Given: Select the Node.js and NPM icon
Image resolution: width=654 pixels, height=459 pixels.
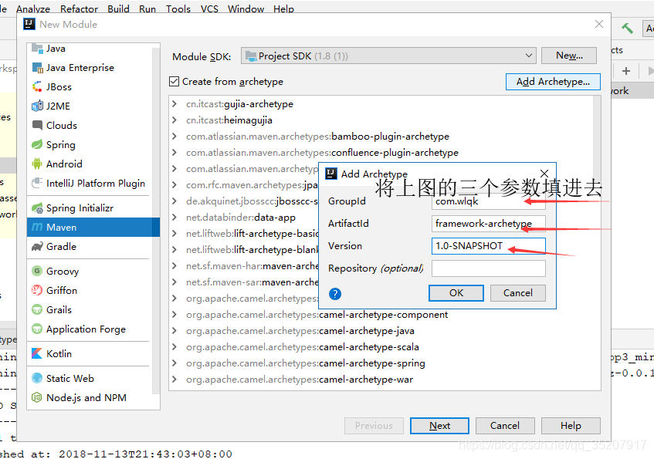Looking at the screenshot, I should point(37,398).
